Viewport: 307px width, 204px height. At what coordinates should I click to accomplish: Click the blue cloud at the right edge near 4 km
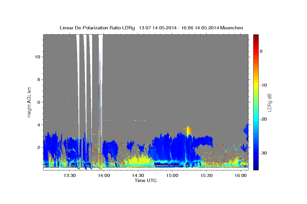pos(246,130)
